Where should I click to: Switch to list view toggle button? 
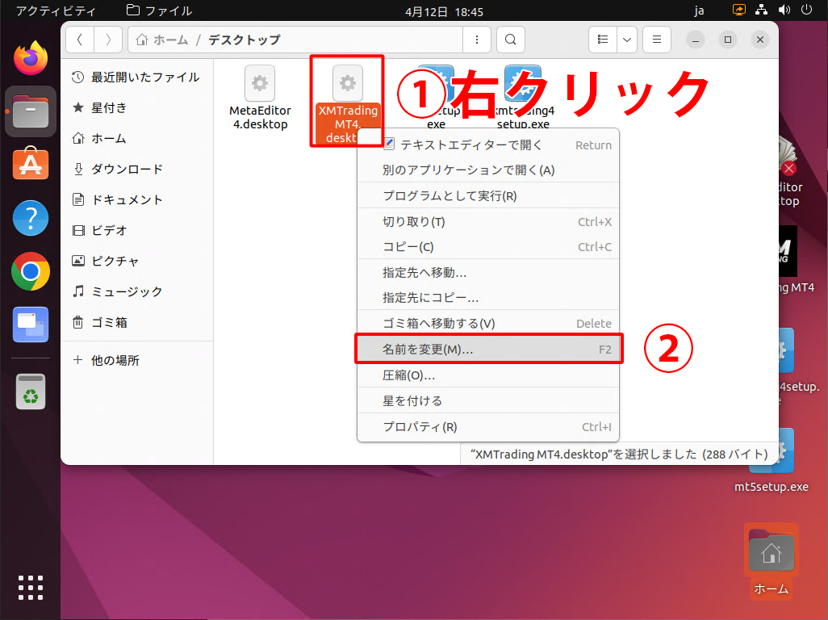[x=602, y=40]
